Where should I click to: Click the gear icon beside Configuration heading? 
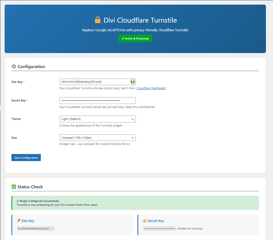tap(14, 66)
